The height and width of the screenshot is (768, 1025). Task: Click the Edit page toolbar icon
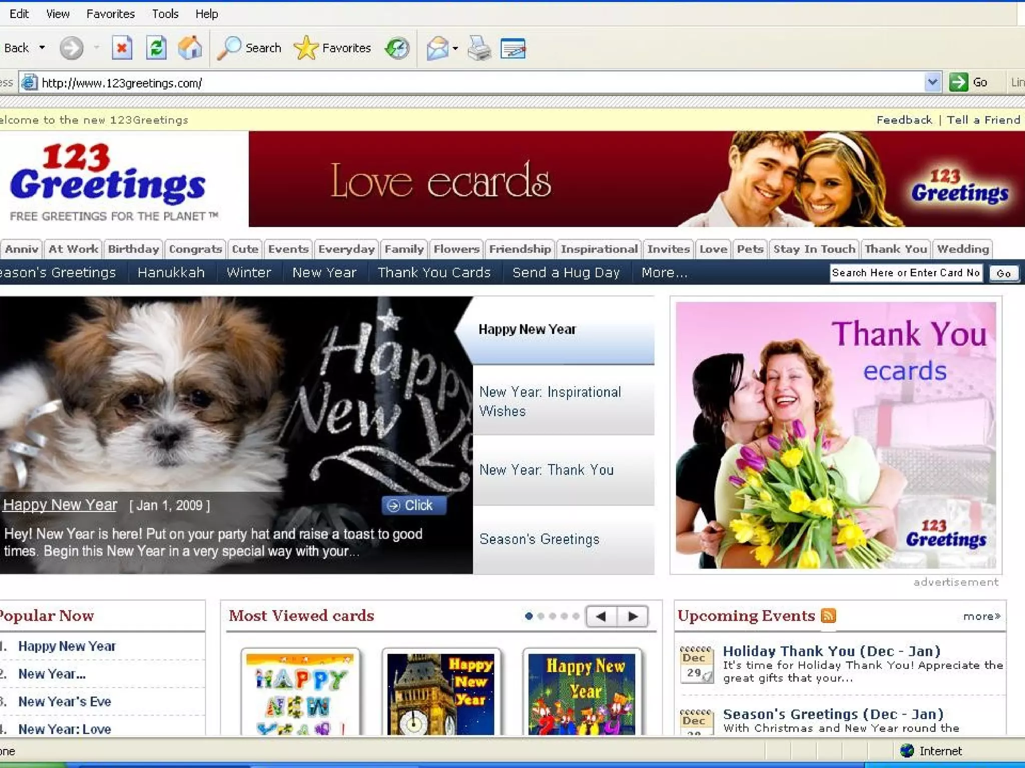point(513,48)
